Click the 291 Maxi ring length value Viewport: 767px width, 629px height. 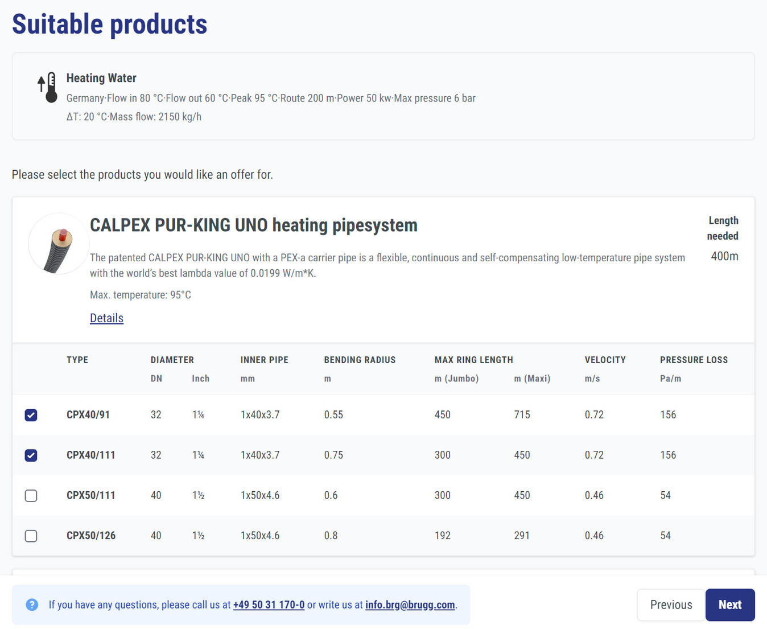click(x=522, y=536)
